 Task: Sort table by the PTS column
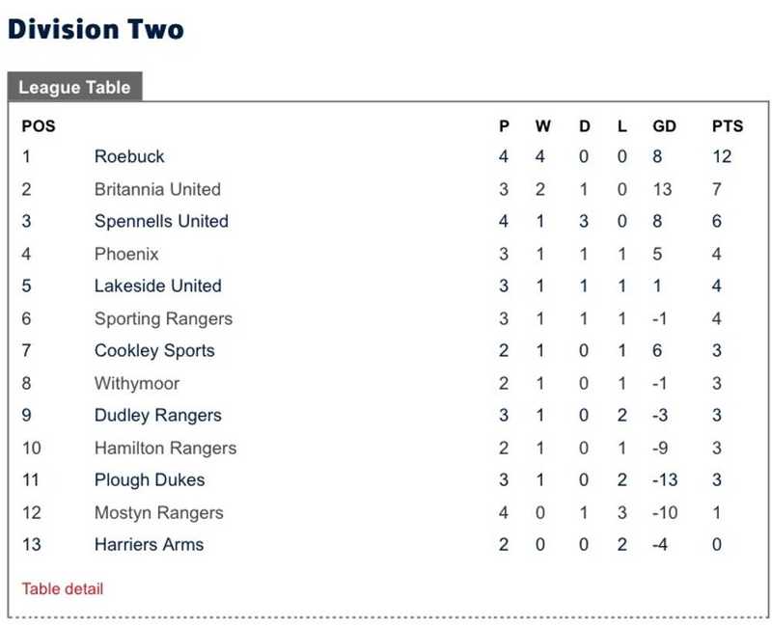click(728, 126)
